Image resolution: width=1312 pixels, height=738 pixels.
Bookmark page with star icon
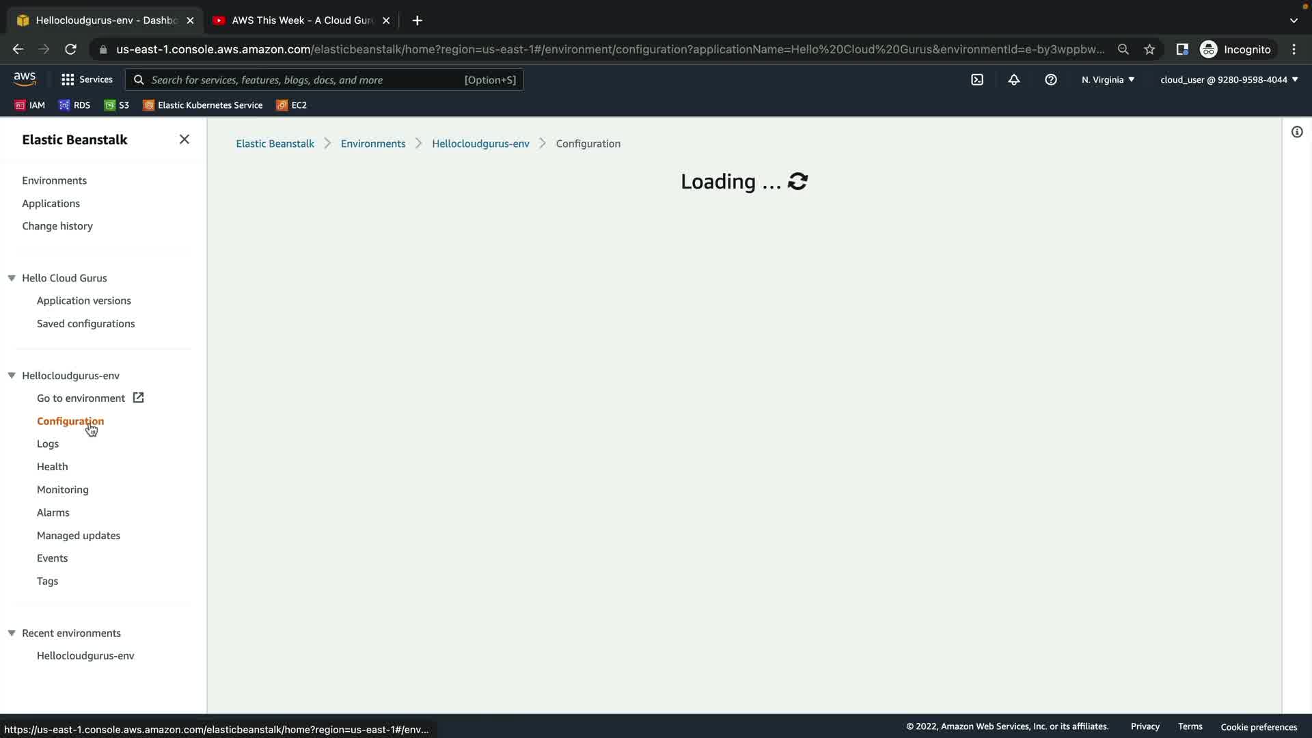[x=1149, y=49]
